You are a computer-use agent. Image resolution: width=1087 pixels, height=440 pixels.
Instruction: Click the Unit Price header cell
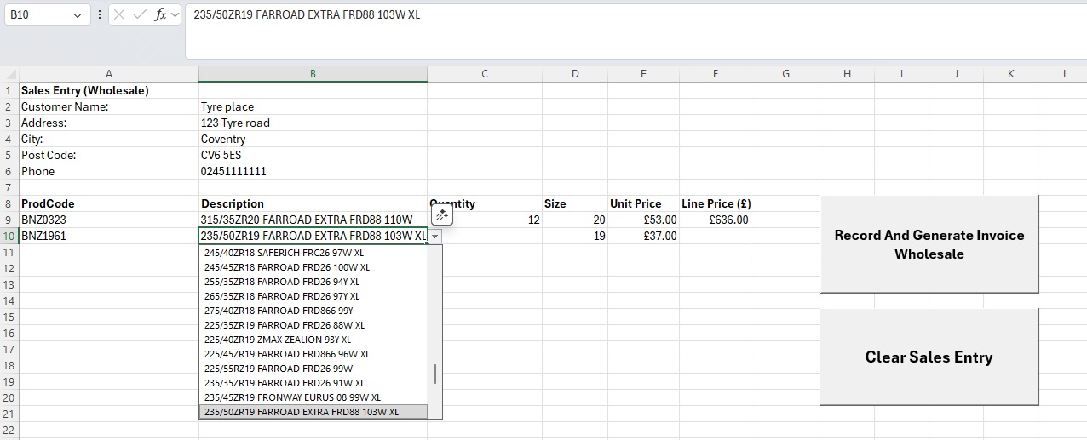(643, 203)
